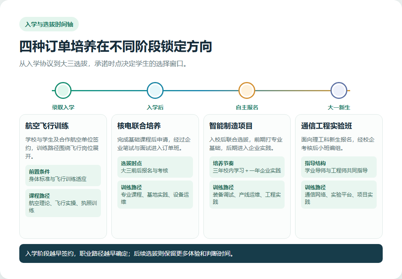This screenshot has width=402, height=279.
Task: Click the 入学后 blue timeline circle
Action: click(x=155, y=90)
